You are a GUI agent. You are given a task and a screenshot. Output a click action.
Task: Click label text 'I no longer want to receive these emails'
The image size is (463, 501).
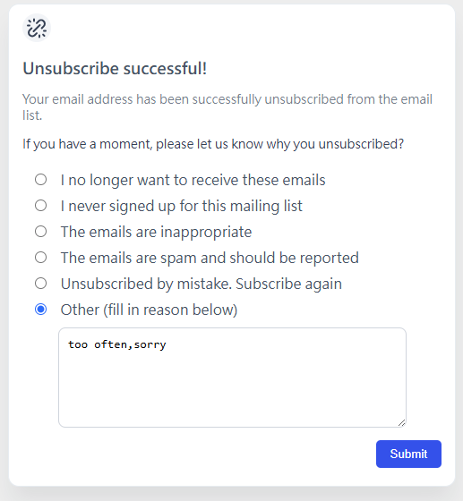193,180
